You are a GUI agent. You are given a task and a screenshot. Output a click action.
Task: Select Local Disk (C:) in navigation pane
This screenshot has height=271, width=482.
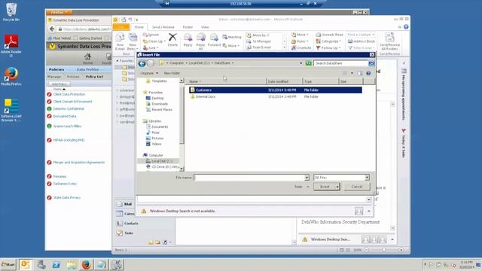pos(162,161)
